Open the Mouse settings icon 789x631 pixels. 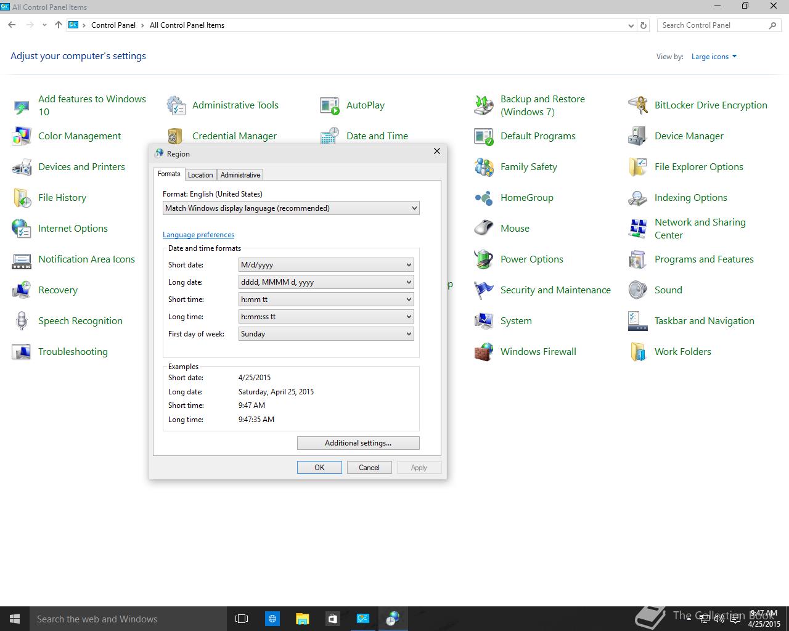(x=484, y=229)
